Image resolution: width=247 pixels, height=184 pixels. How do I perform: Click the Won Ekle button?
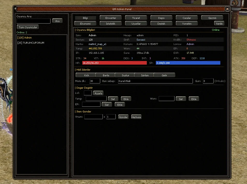194,99
